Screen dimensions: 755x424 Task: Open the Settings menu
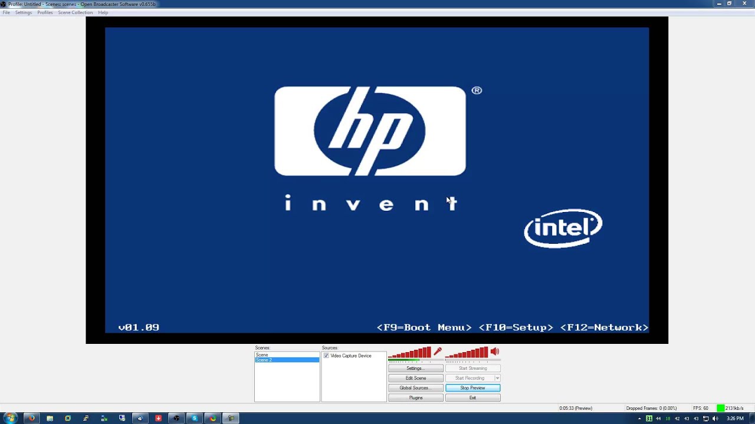(24, 12)
